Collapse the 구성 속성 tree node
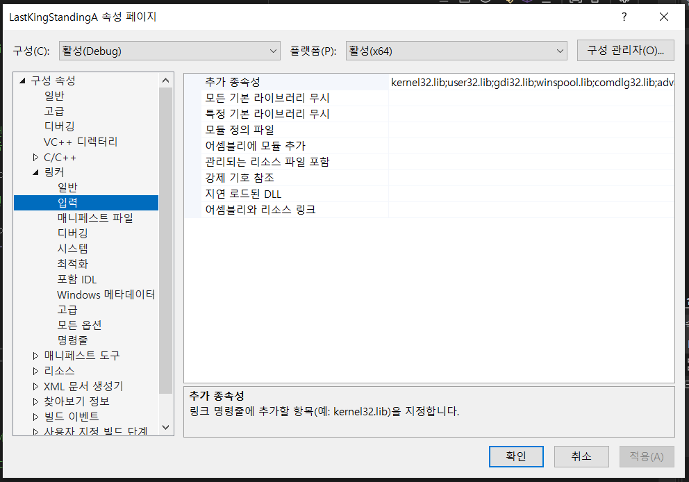Screen dimensions: 689x482 point(22,81)
